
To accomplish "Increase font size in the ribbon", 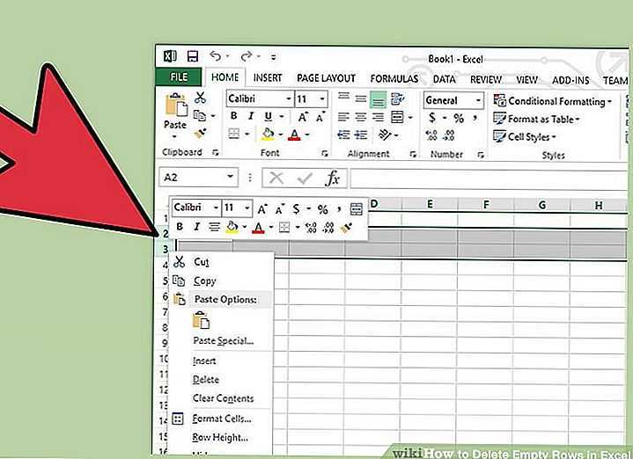I will 303,117.
